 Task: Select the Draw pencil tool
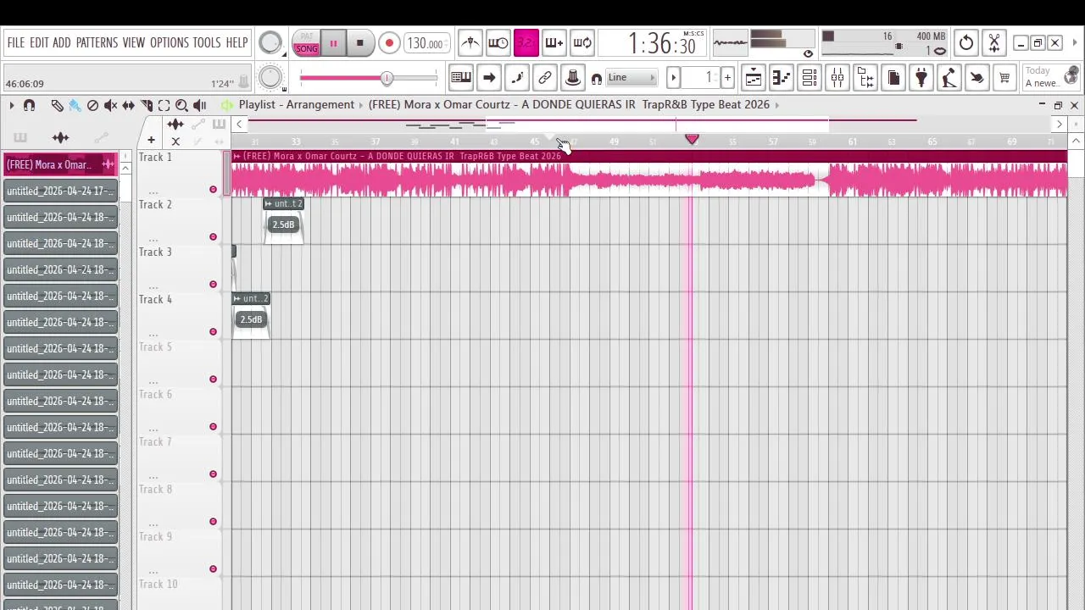pos(57,105)
